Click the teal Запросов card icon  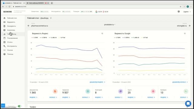[x=88, y=91]
